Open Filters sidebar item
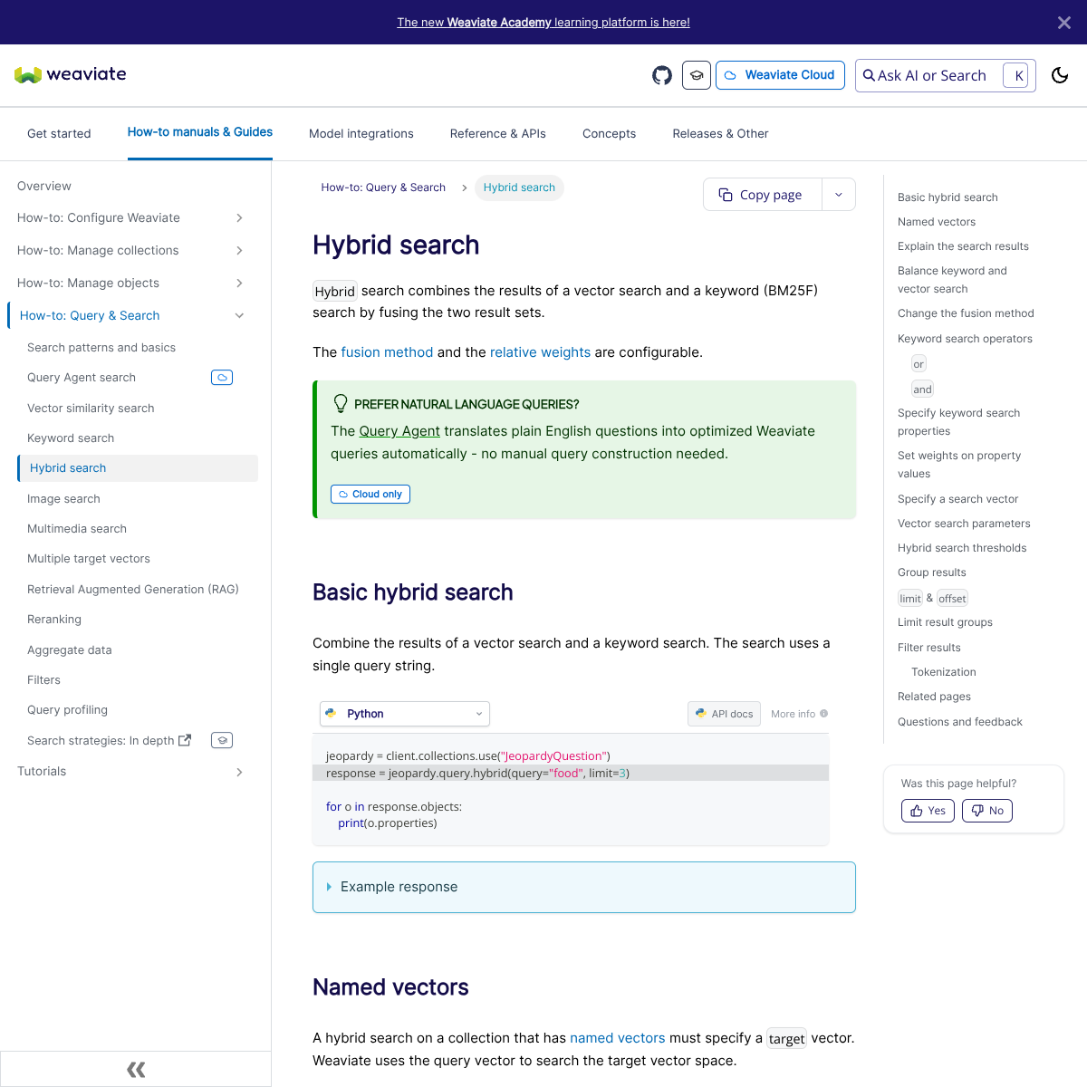1087x1087 pixels. (x=43, y=680)
